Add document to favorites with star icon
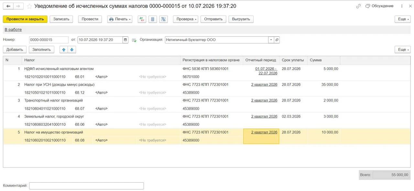Image resolution: width=414 pixels, height=191 pixels. [29, 6]
